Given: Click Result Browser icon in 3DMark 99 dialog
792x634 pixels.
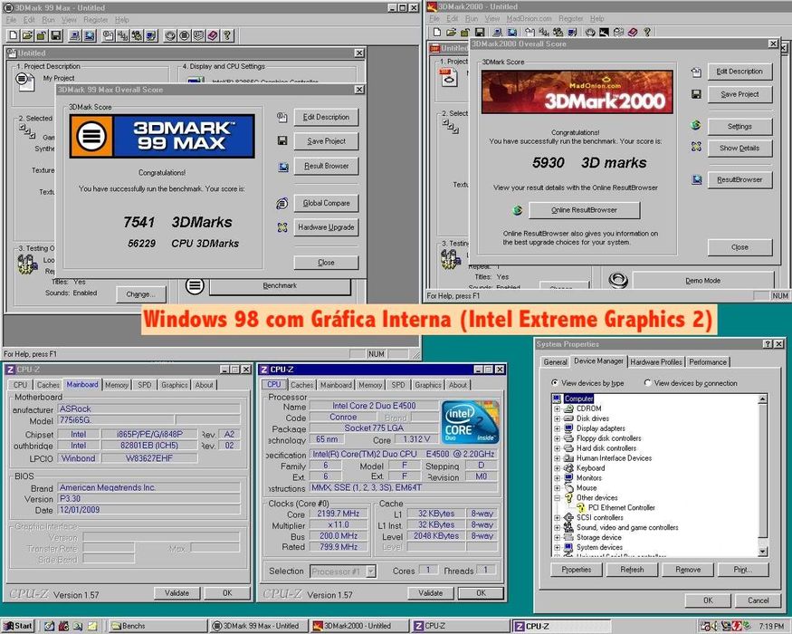Looking at the screenshot, I should click(282, 167).
